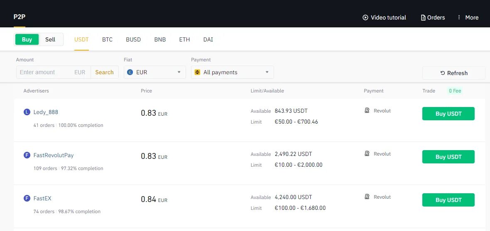Image resolution: width=490 pixels, height=231 pixels.
Task: Click the Advertisers column header
Action: coord(36,91)
